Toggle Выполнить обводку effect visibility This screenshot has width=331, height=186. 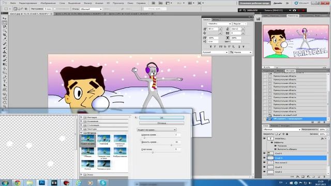275,149
